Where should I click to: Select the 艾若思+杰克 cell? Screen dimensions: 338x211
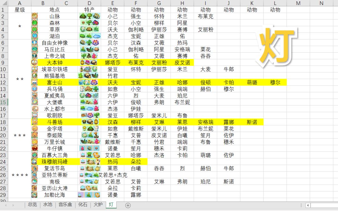113,175
